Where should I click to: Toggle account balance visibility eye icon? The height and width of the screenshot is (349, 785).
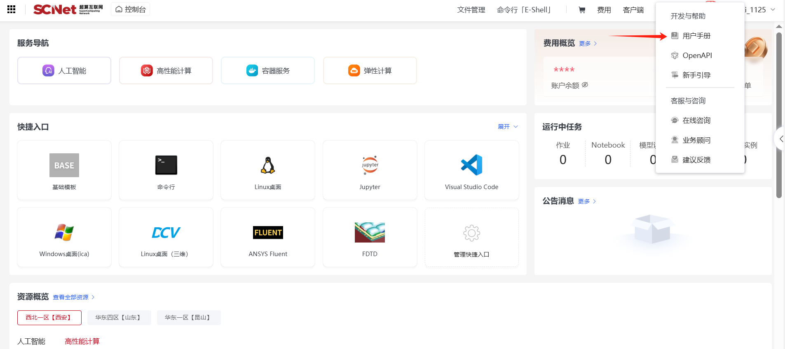585,85
